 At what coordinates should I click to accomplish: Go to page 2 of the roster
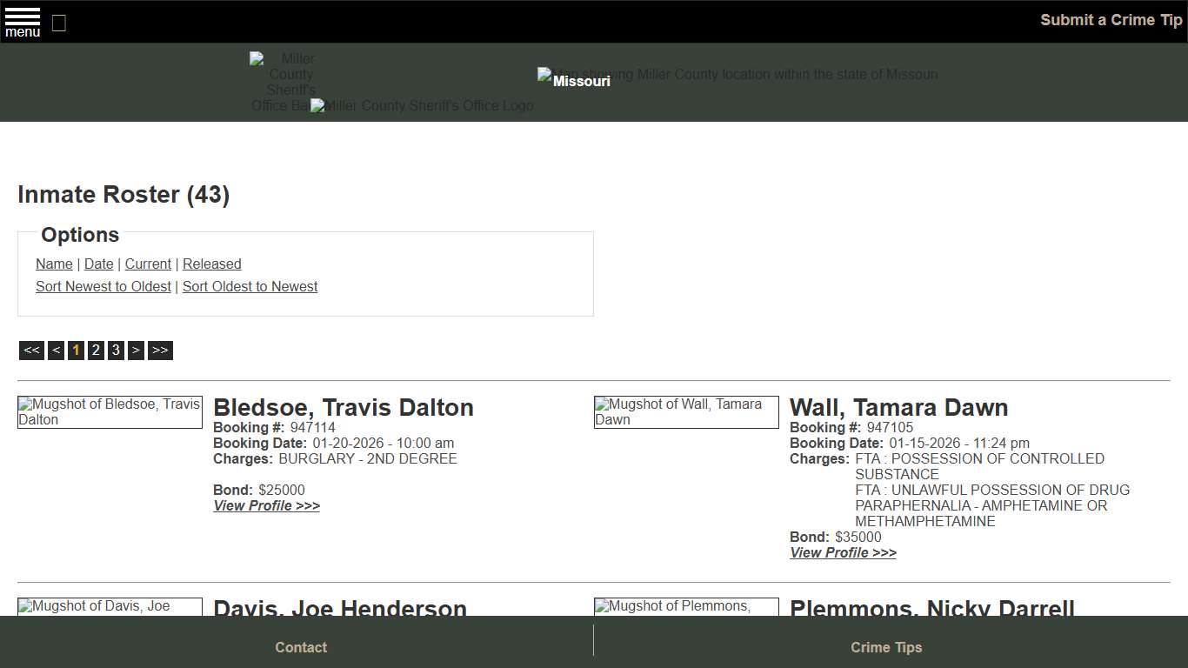point(96,350)
